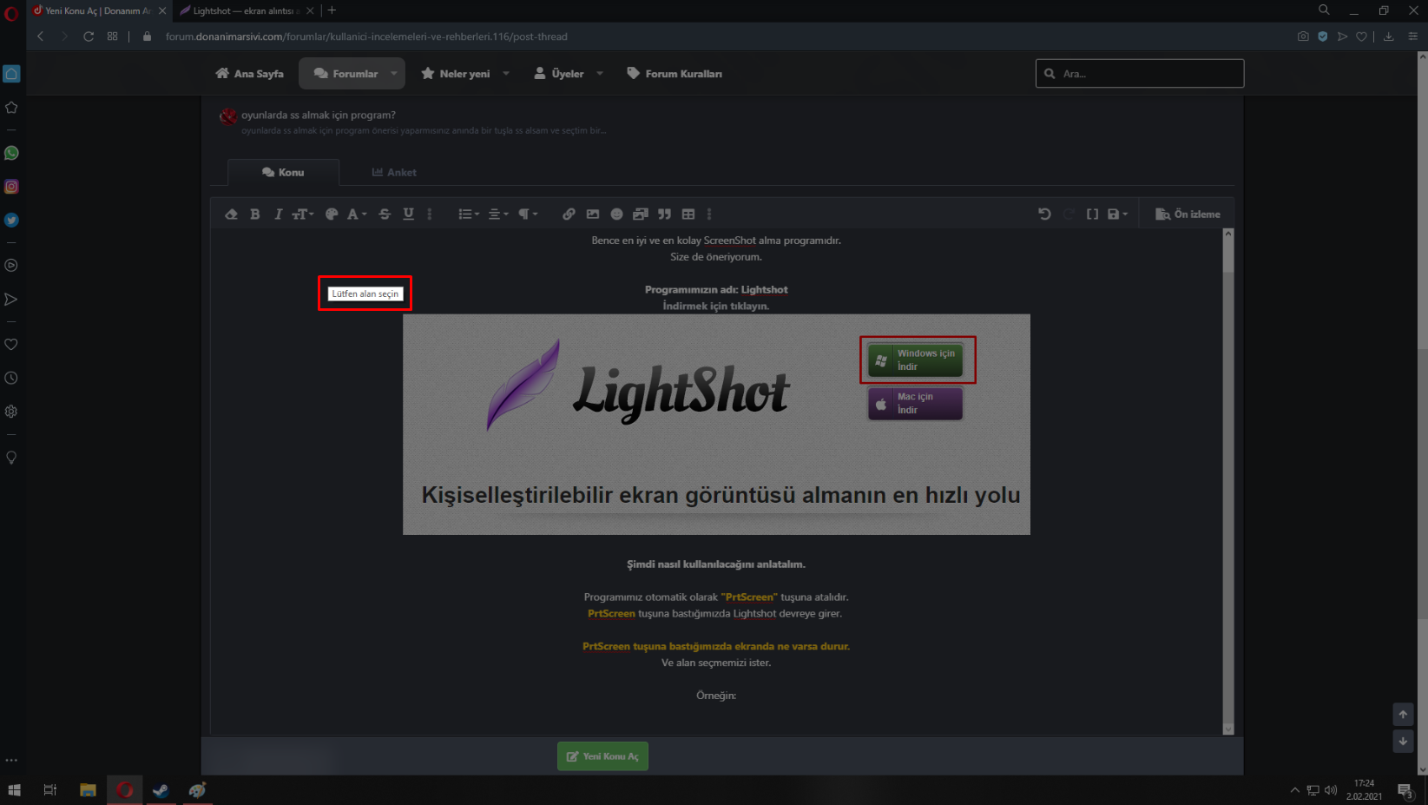
Task: Open the save draft dropdown
Action: (x=1117, y=214)
